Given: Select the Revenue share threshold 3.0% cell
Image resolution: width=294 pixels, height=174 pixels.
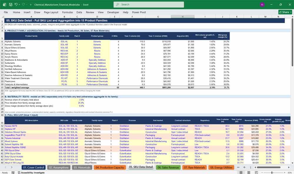Looking at the screenshot, I should [x=77, y=100].
